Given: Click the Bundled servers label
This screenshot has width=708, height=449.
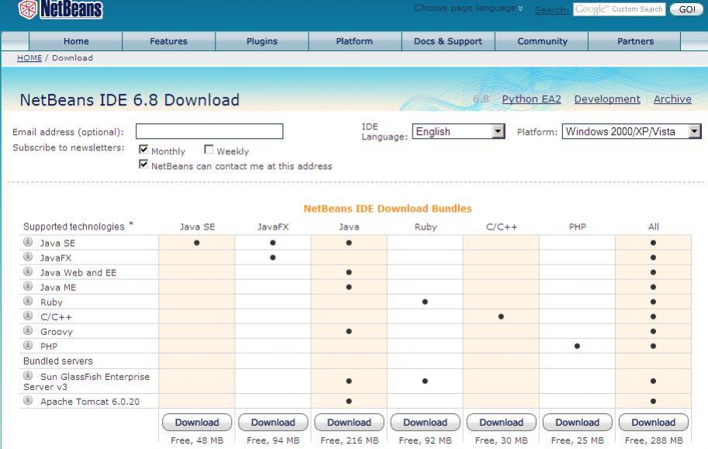Looking at the screenshot, I should (x=58, y=361).
